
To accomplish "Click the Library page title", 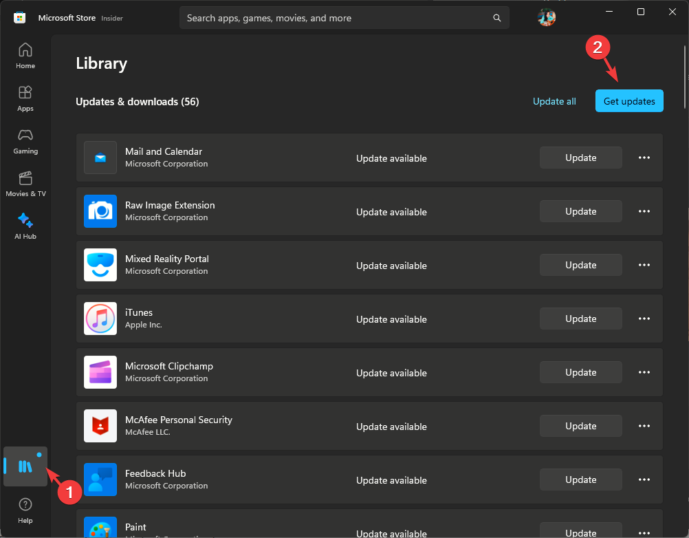I will pyautogui.click(x=102, y=63).
